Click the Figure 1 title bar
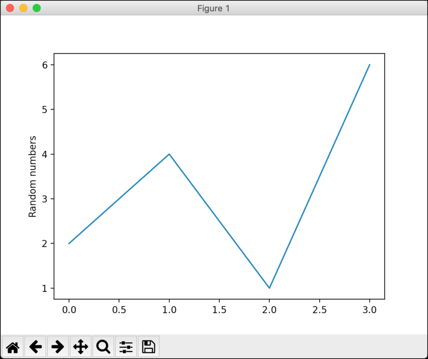Screen dimensions: 428x359 click(214, 8)
